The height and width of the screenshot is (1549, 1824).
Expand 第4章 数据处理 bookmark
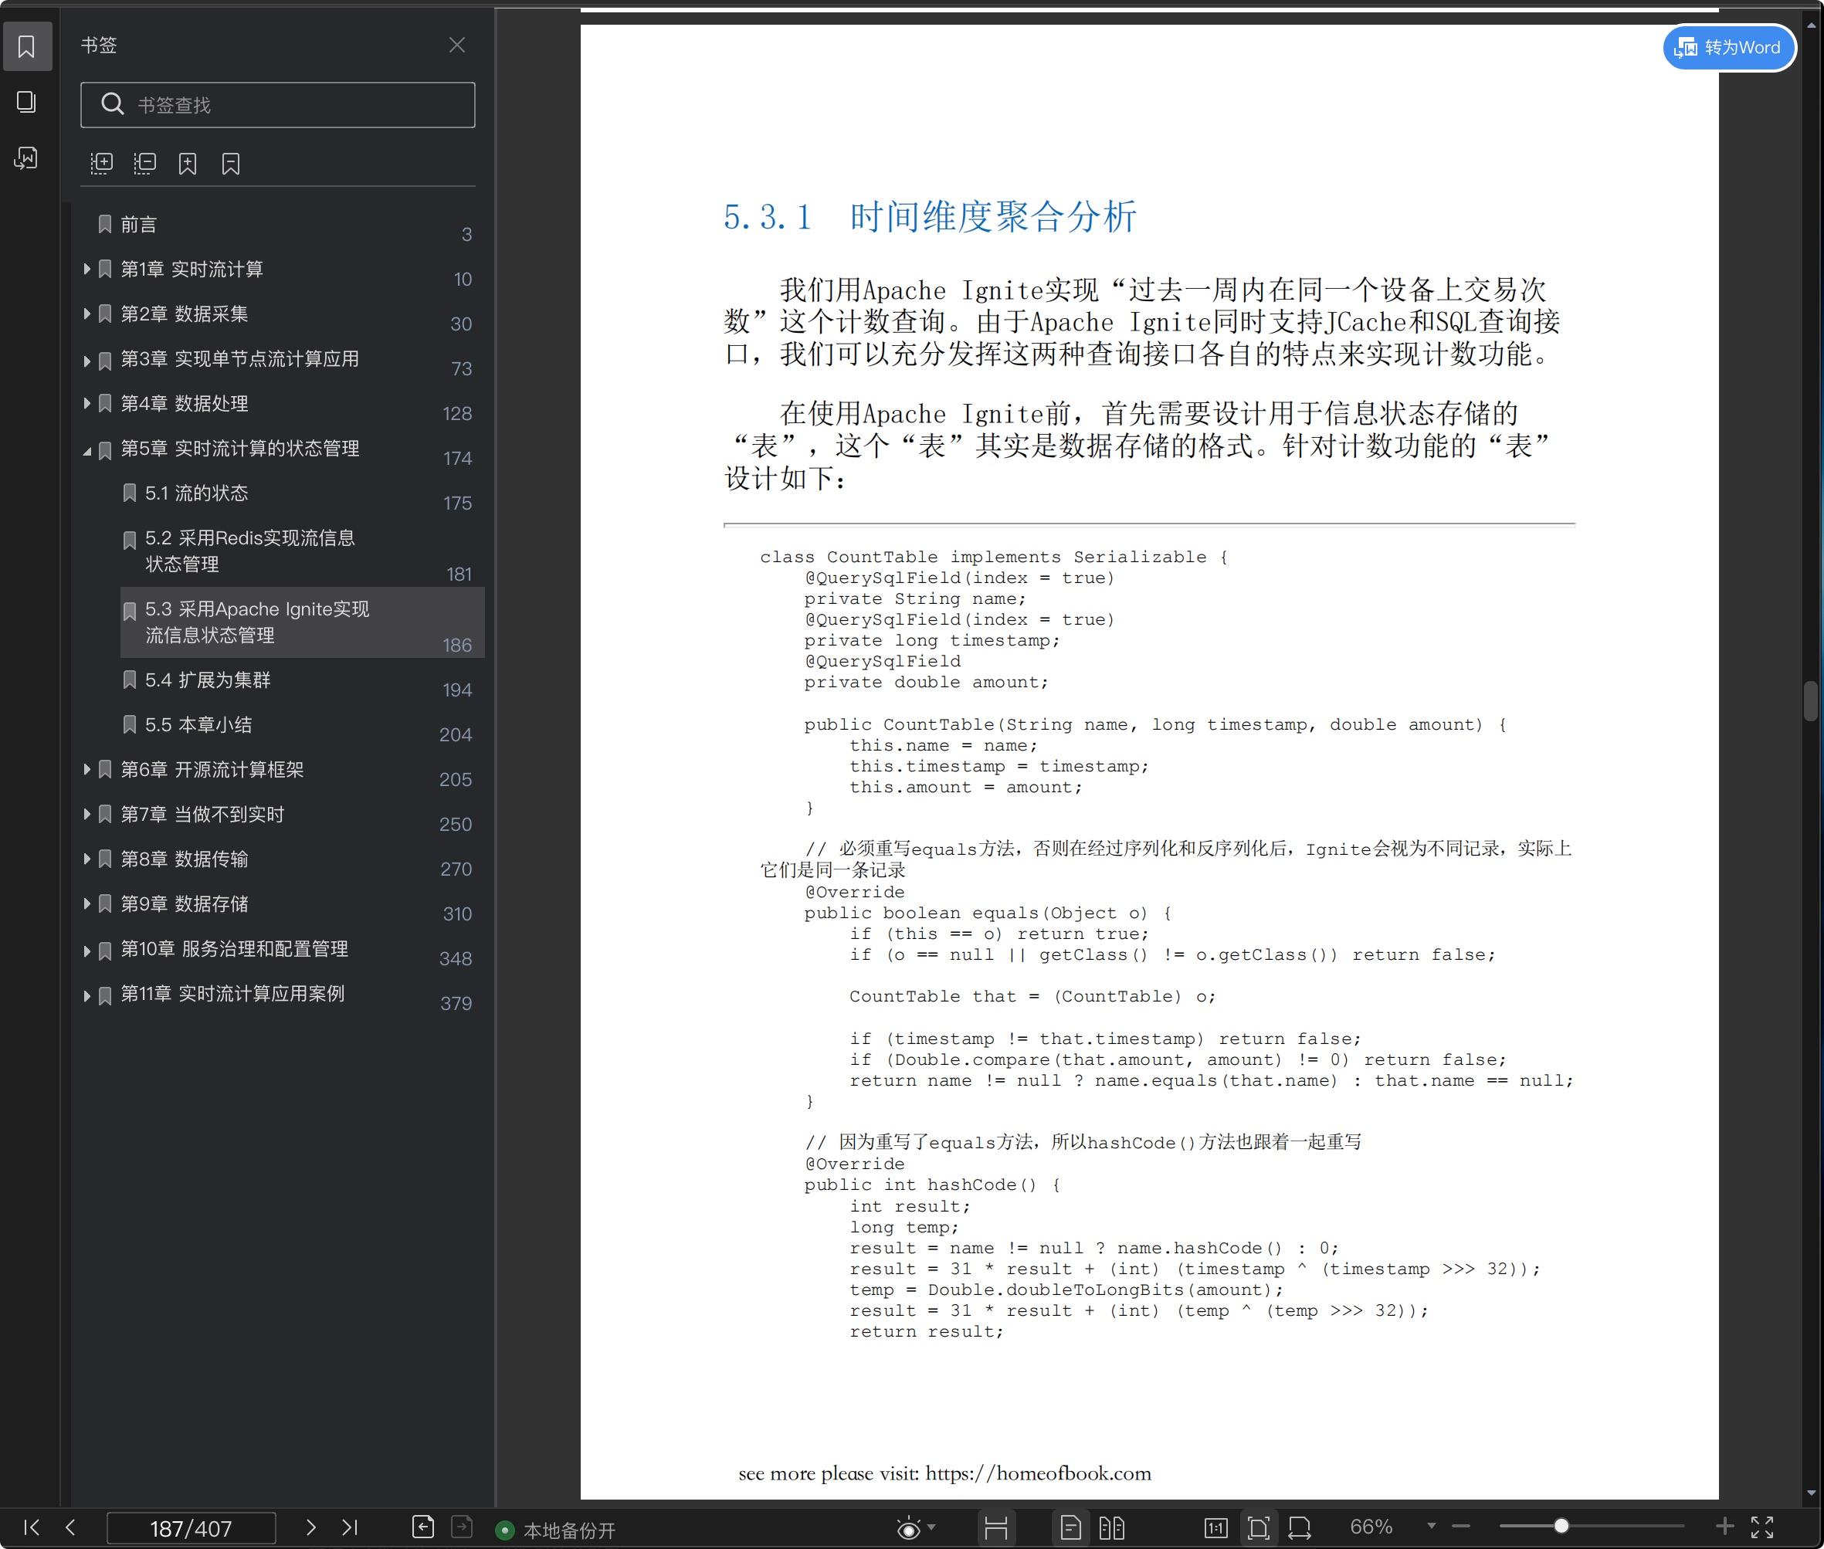click(x=87, y=403)
